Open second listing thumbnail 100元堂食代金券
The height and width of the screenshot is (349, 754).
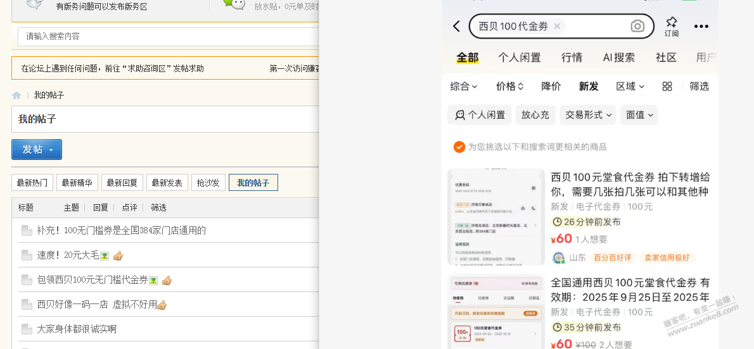click(495, 312)
